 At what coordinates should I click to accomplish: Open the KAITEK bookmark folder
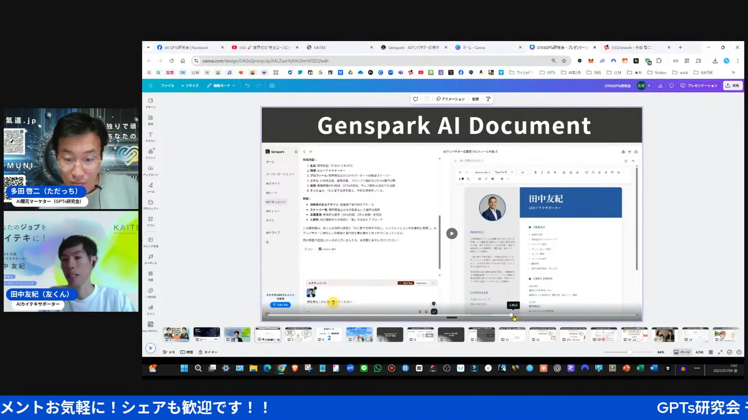[703, 73]
